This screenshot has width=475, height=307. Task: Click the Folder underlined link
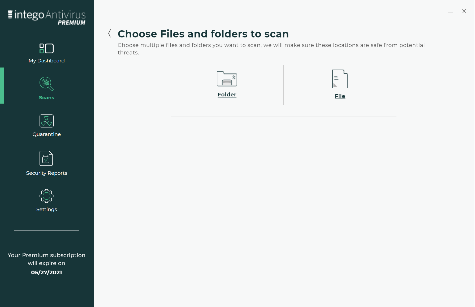(x=227, y=95)
